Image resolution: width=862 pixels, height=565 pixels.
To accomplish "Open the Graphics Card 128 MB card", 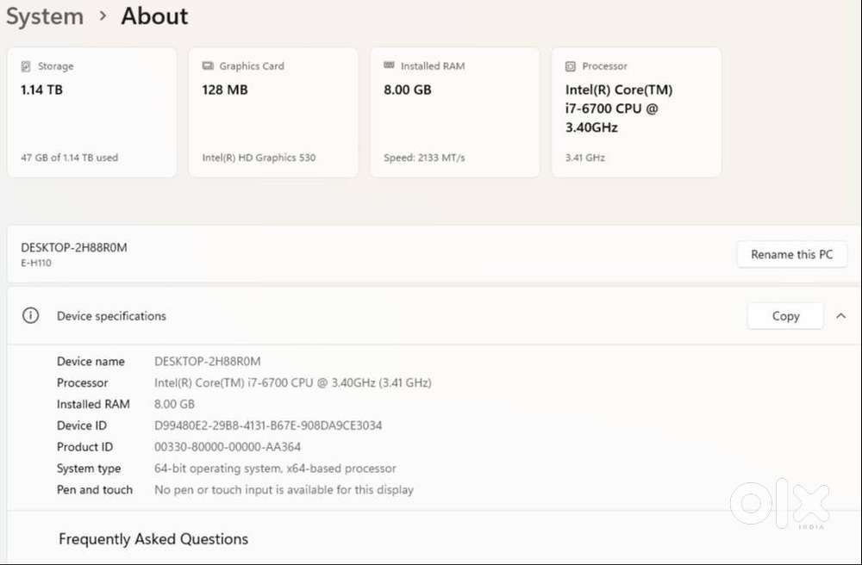I will pyautogui.click(x=273, y=113).
